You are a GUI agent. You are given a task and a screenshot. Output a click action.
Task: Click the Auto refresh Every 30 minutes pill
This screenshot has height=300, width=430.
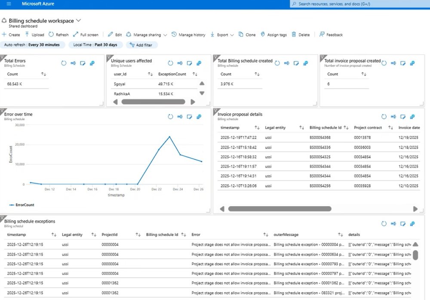(x=33, y=45)
